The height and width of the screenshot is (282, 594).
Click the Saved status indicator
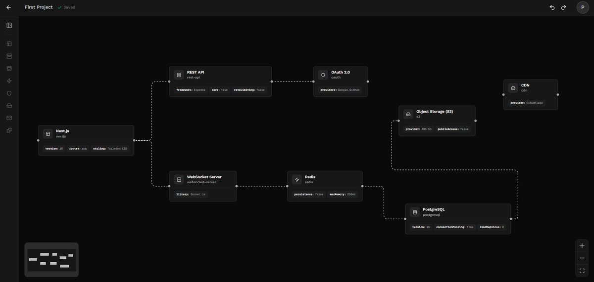(x=66, y=7)
